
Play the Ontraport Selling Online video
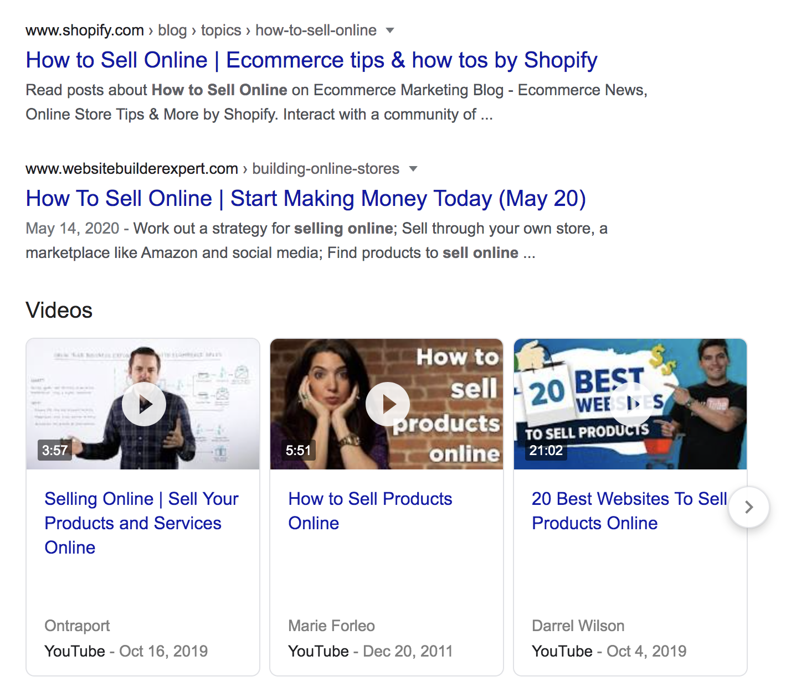(144, 404)
